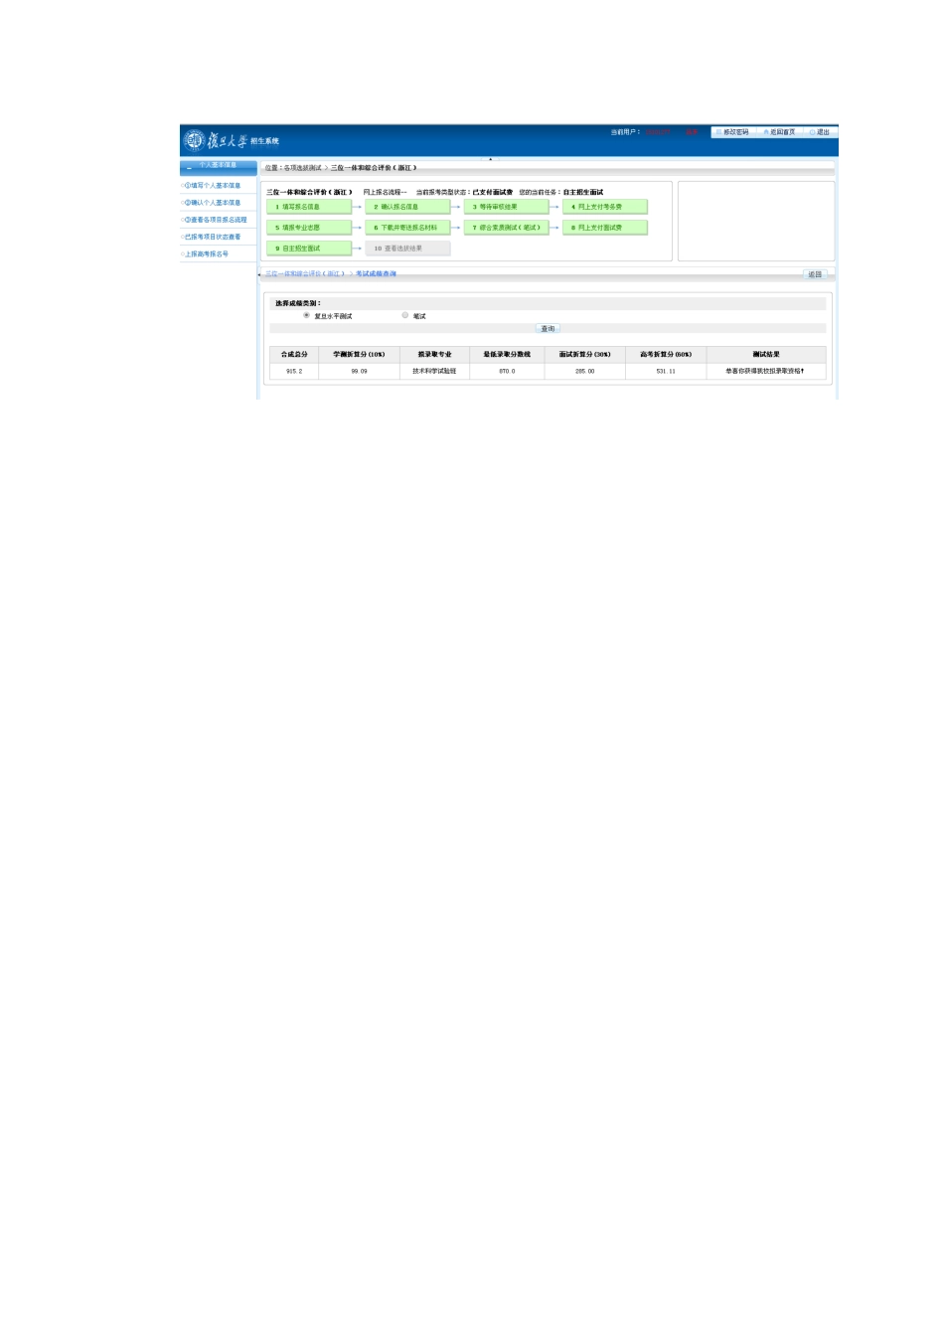This screenshot has height=1336, width=944.
Task: Click 修改密码 in the top bar
Action: tap(733, 132)
